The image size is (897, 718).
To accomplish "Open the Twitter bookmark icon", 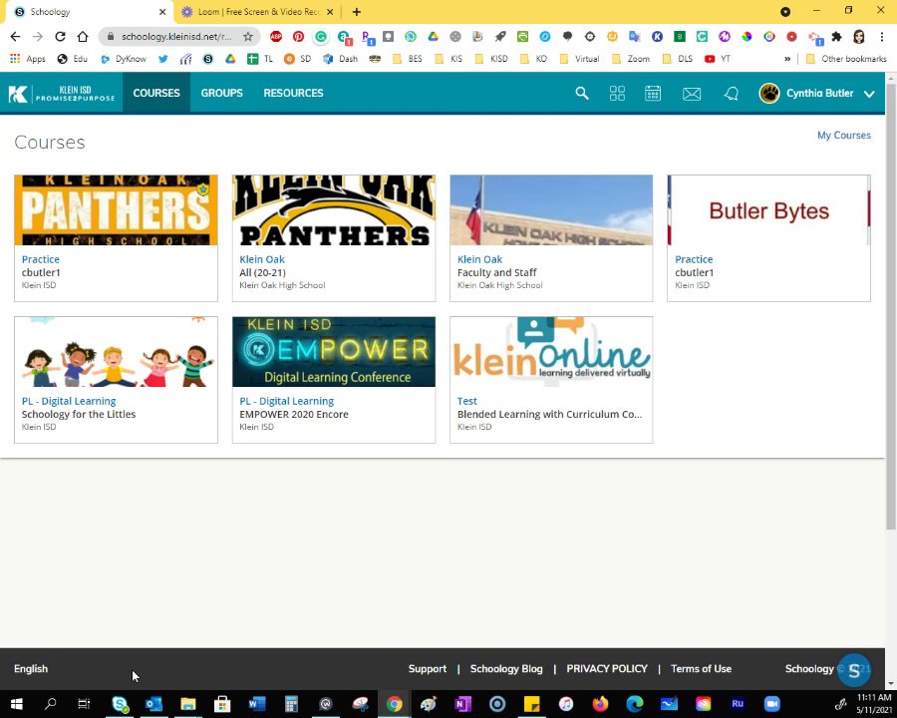I will coord(163,59).
